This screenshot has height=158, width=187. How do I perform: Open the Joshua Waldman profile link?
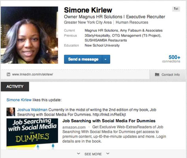pyautogui.click(x=32, y=110)
